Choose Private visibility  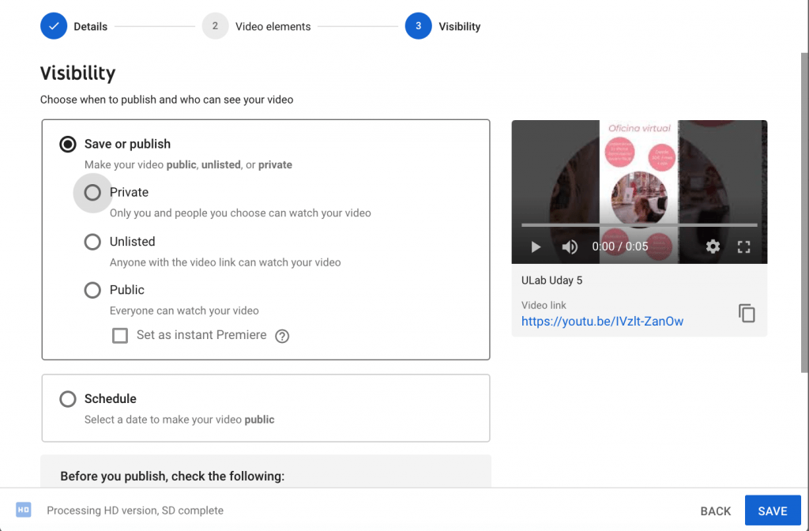click(x=92, y=193)
